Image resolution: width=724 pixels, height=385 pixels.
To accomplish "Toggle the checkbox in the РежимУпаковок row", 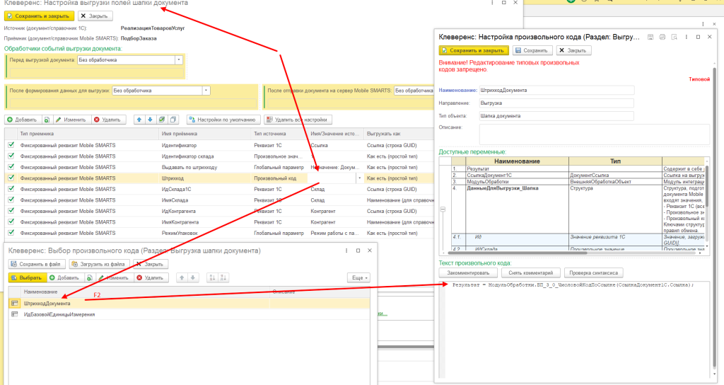I will coord(11,233).
